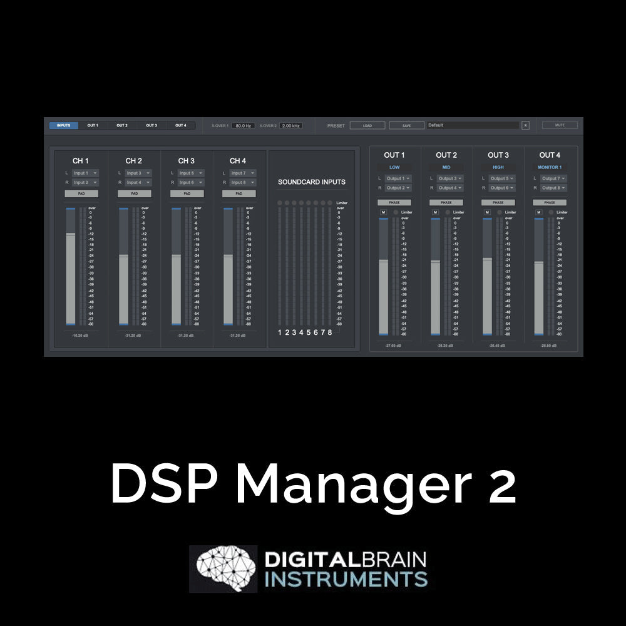Click the global MUTE button
This screenshot has height=626, width=626.
[x=560, y=125]
